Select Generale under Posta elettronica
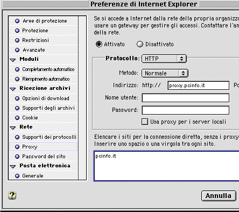 [x=44, y=176]
